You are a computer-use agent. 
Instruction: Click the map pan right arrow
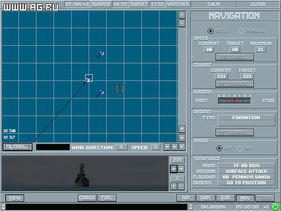175,147
